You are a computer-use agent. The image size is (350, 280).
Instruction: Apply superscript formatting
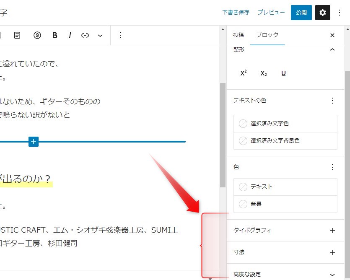point(244,73)
